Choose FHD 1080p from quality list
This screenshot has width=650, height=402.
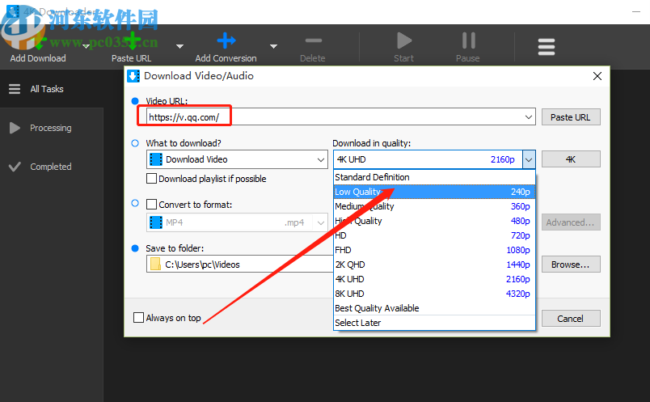[433, 250]
